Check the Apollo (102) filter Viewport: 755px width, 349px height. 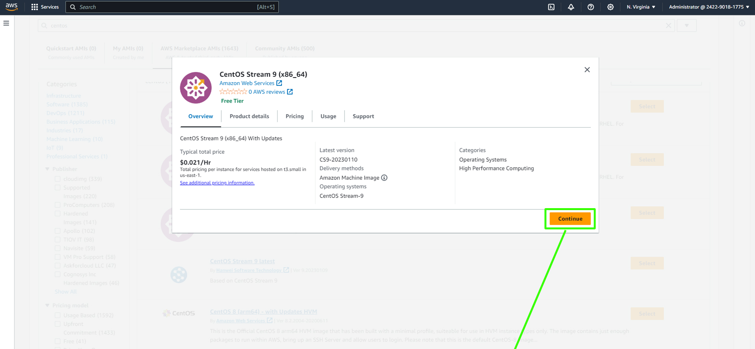pyautogui.click(x=58, y=231)
